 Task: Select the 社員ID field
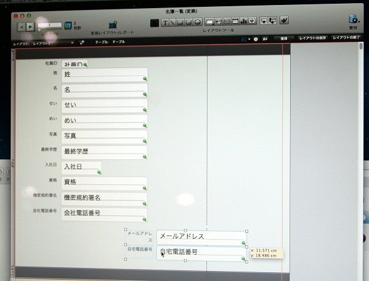click(74, 64)
